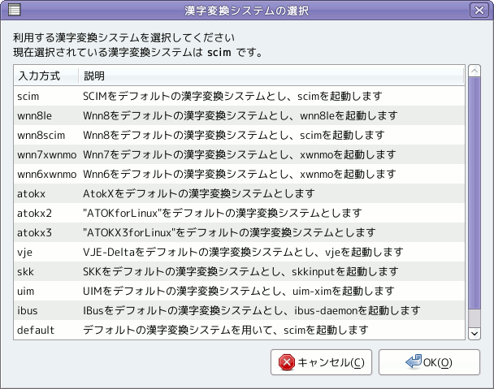Screen dimensions: 494x389
Task: Click the 説明 column header
Action: [271, 76]
